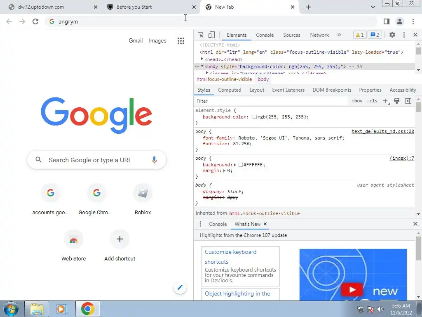The height and width of the screenshot is (317, 422).
Task: Toggle the :hov element state button
Action: click(357, 101)
